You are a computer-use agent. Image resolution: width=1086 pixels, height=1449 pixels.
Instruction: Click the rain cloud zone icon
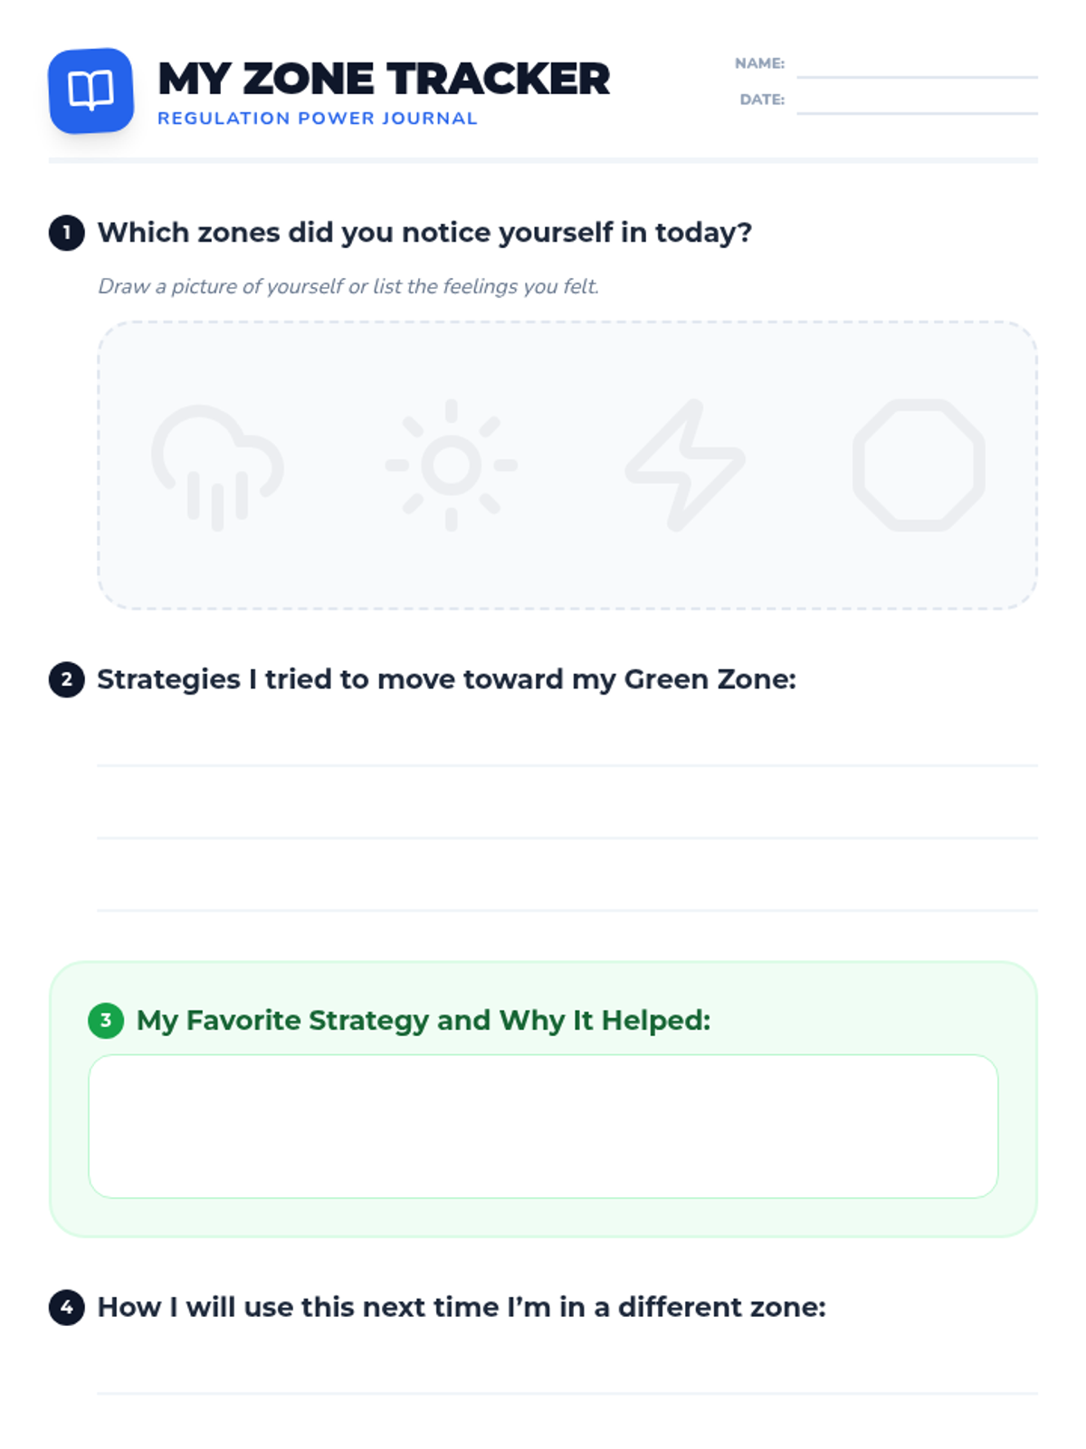(x=217, y=465)
